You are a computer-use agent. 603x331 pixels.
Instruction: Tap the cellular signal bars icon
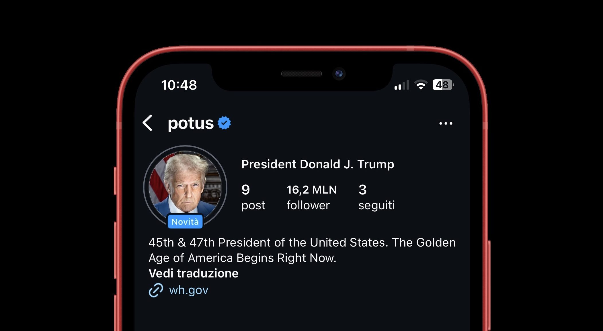pyautogui.click(x=401, y=85)
